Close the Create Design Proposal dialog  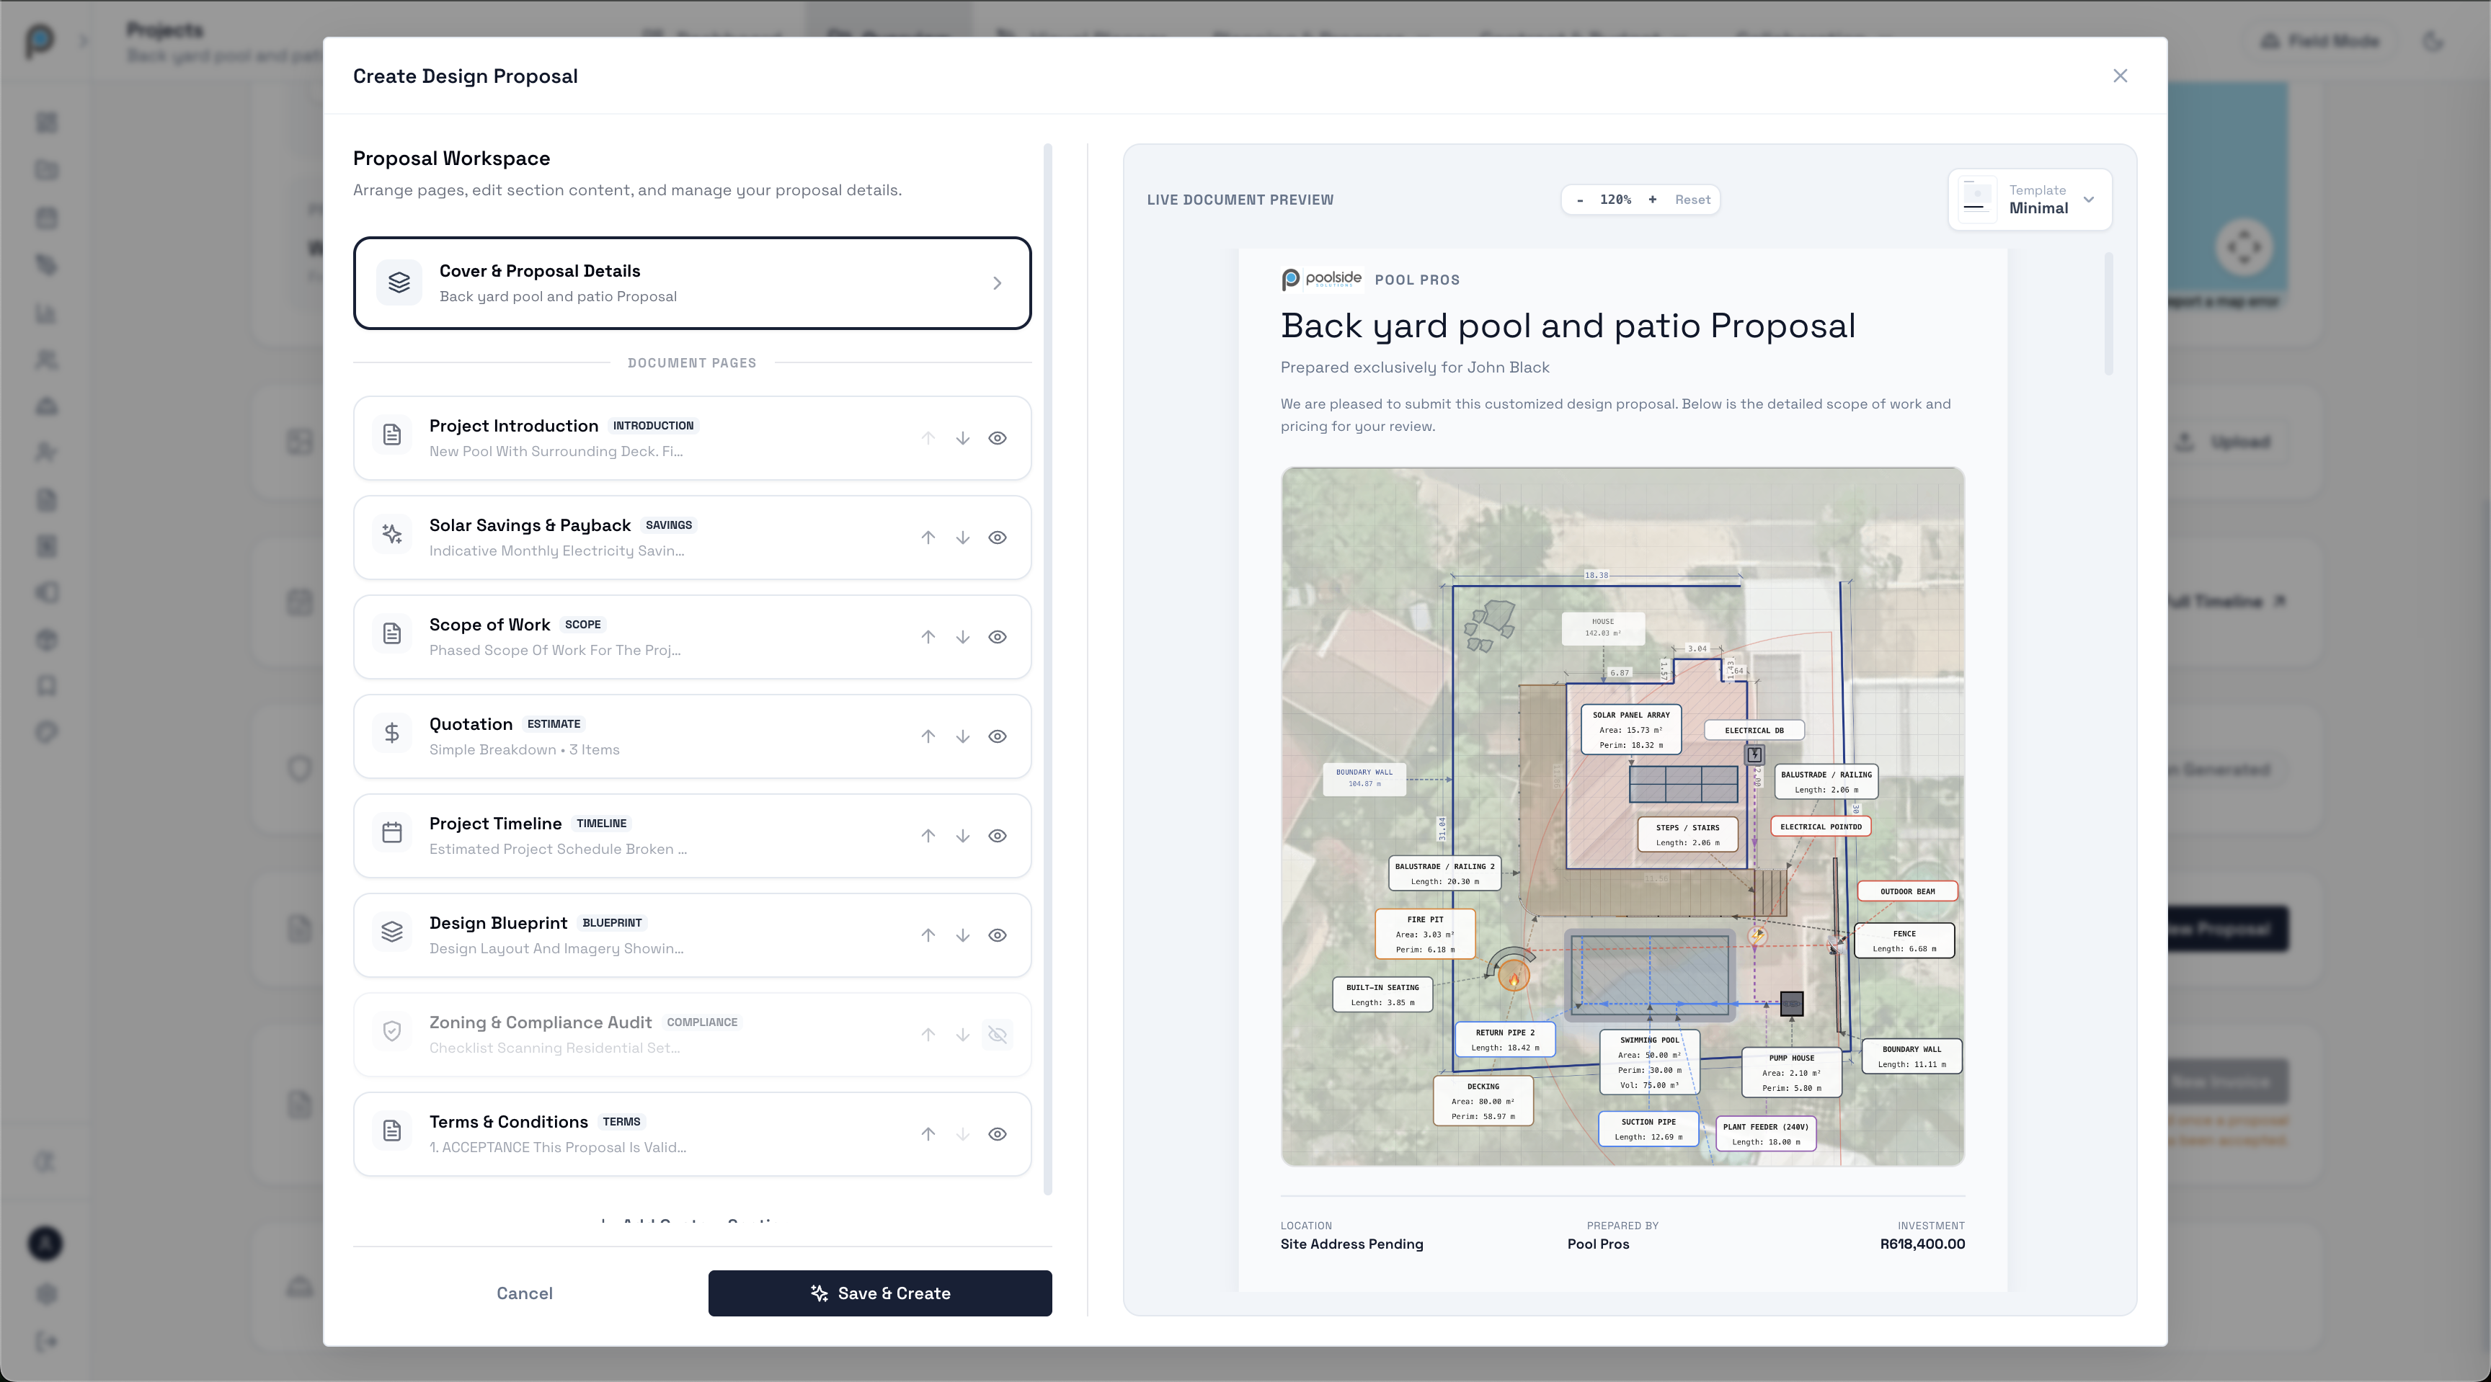point(2120,76)
